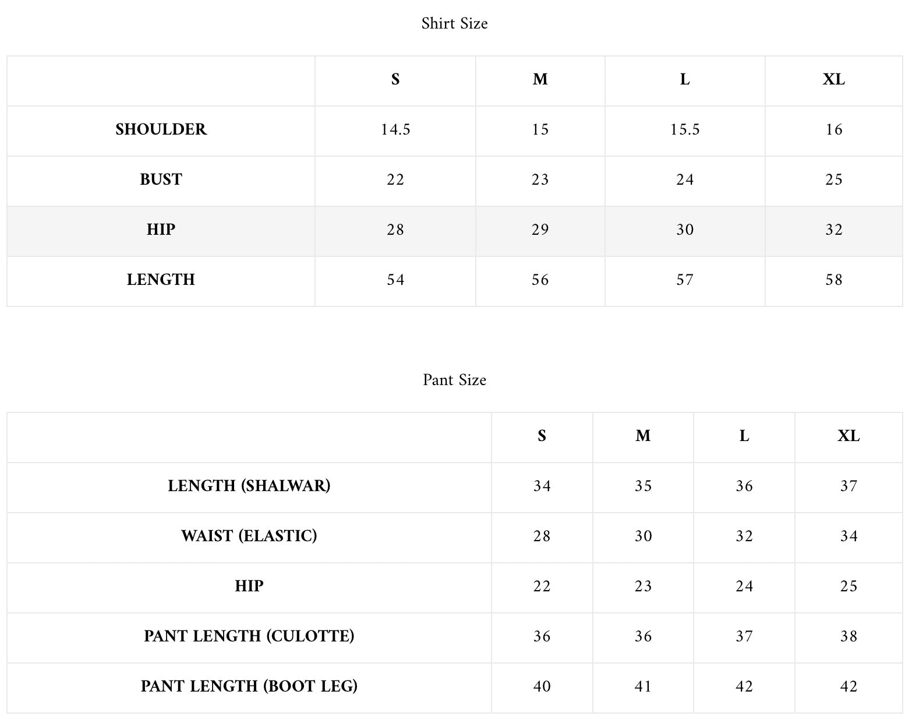Image resolution: width=905 pixels, height=723 pixels.
Task: Click the Pant Size table title
Action: 454,380
